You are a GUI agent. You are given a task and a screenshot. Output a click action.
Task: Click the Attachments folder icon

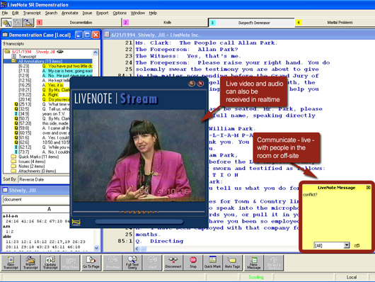tap(13, 171)
